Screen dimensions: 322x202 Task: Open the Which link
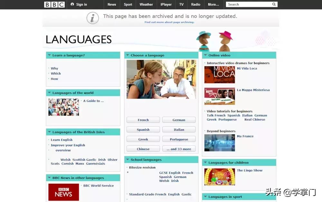(56, 73)
